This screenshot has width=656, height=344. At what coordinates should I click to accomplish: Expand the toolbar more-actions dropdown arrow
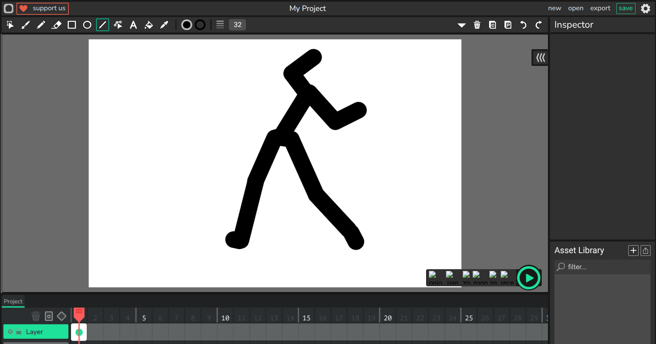point(461,25)
